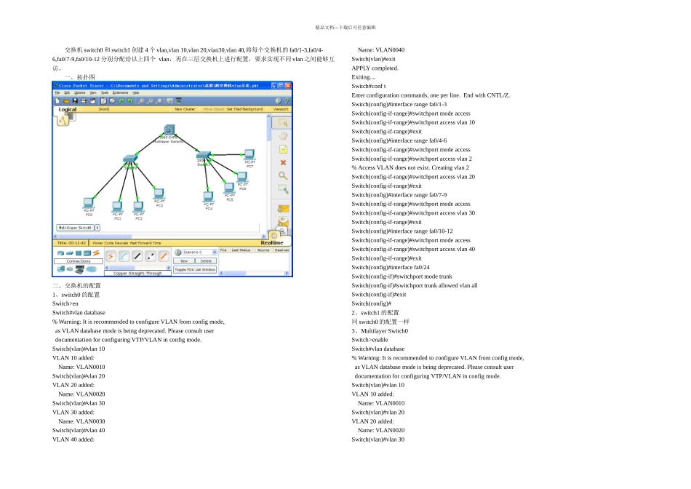Screen dimensions: 691x489
Task: Pick the Console cable connection icon
Action: point(124,256)
